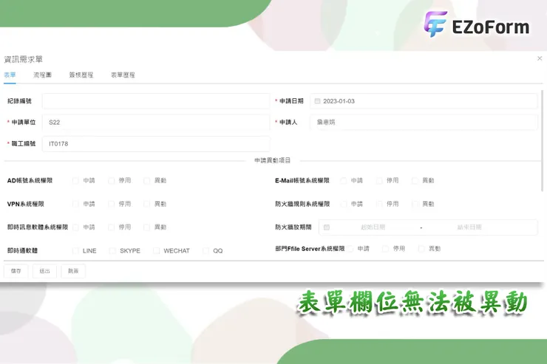Check 異動 for AD帳號系統權限
Viewport: 547px width, 364px height.
click(147, 180)
